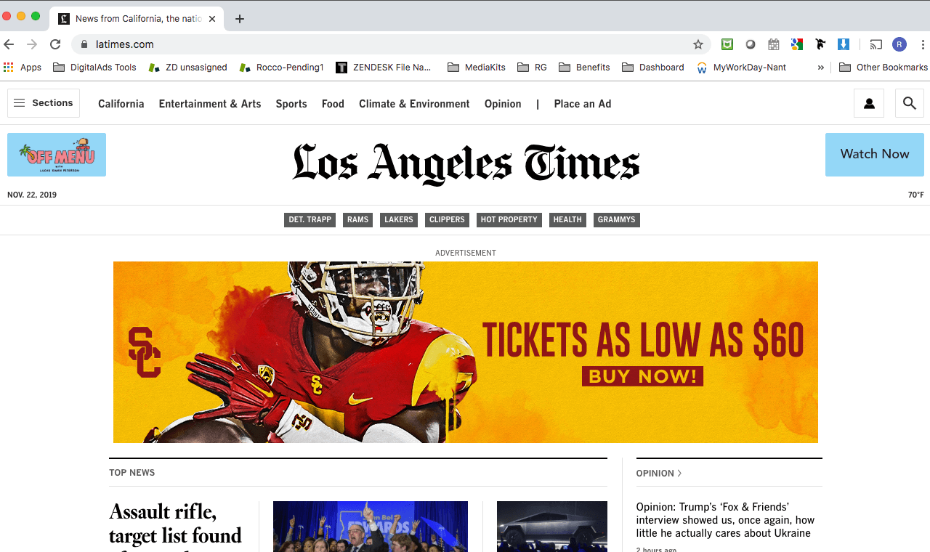
Task: Click the cast screen extension icon
Action: 876,44
